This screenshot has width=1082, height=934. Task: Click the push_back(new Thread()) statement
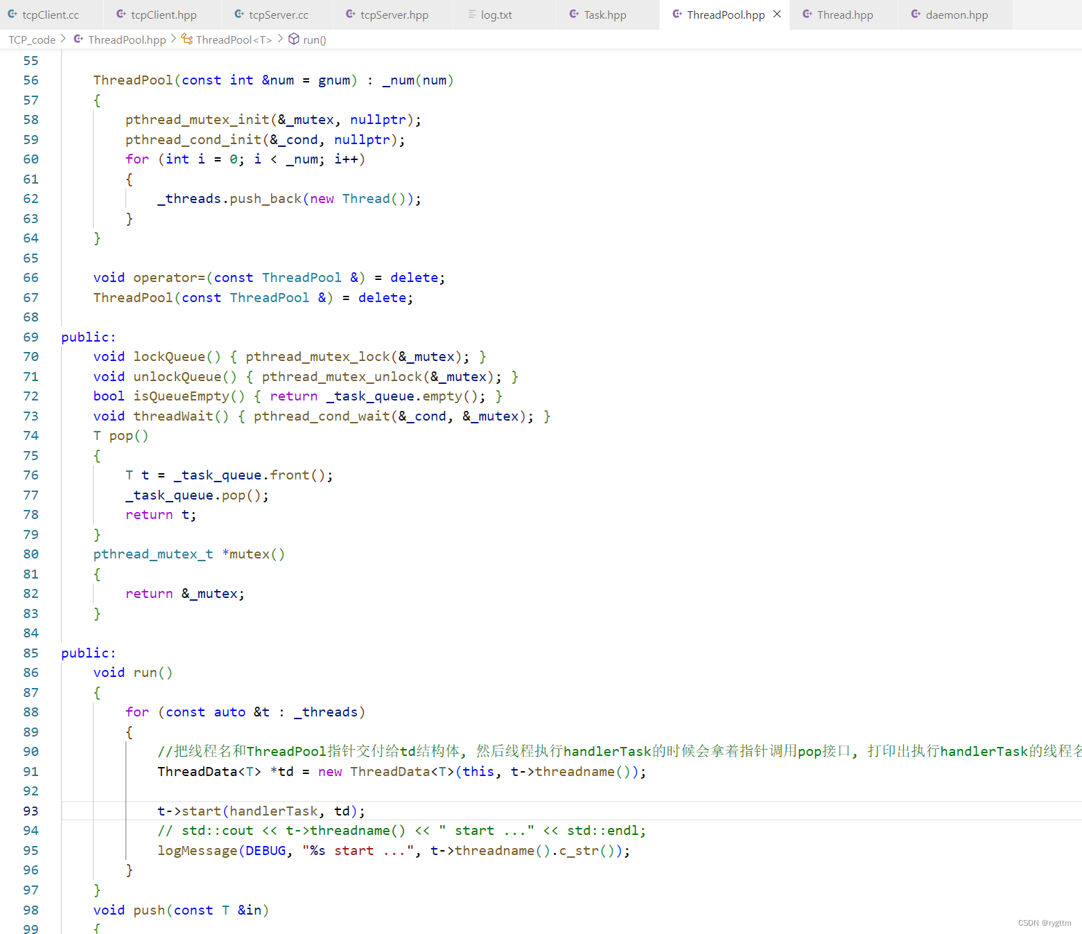click(289, 199)
